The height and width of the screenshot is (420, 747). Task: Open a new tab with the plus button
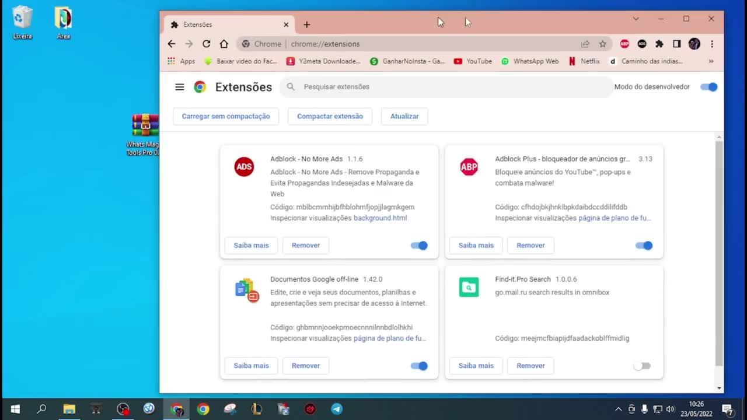(x=306, y=24)
